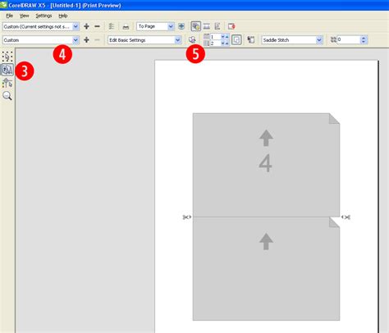The width and height of the screenshot is (389, 333).
Task: Open the print options icon
Action: (112, 26)
